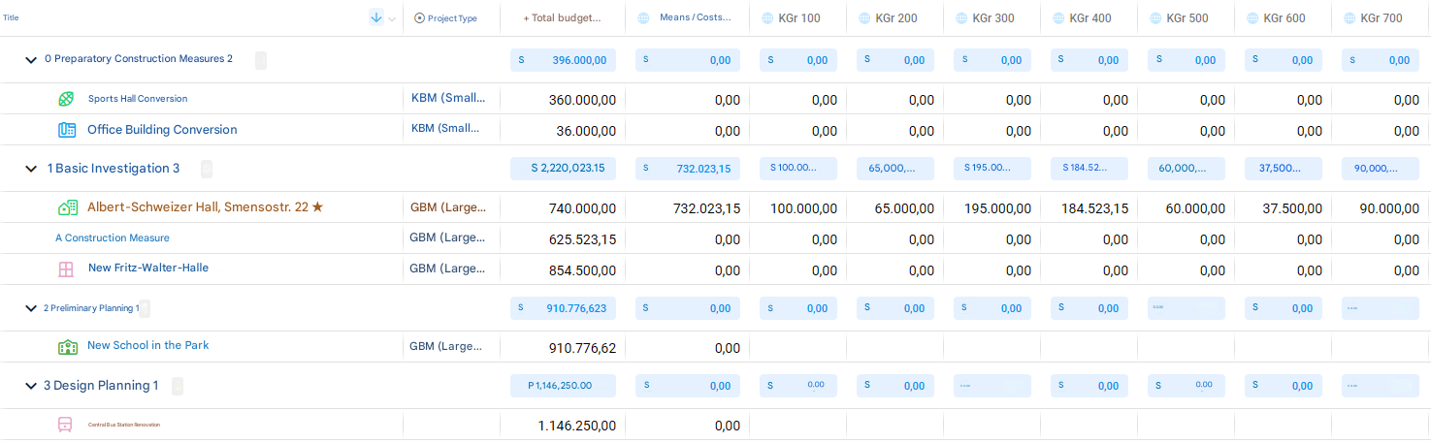Click Albert-Schweizer Hall's 732.023,15 means cell
The width and height of the screenshot is (1431, 443).
click(x=706, y=208)
